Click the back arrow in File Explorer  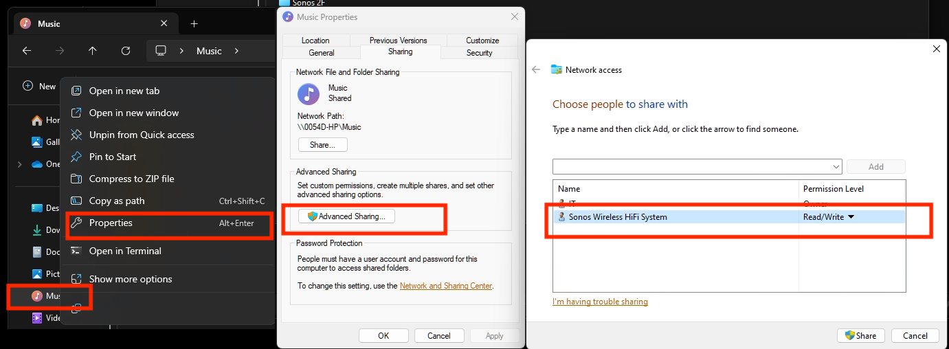(27, 51)
